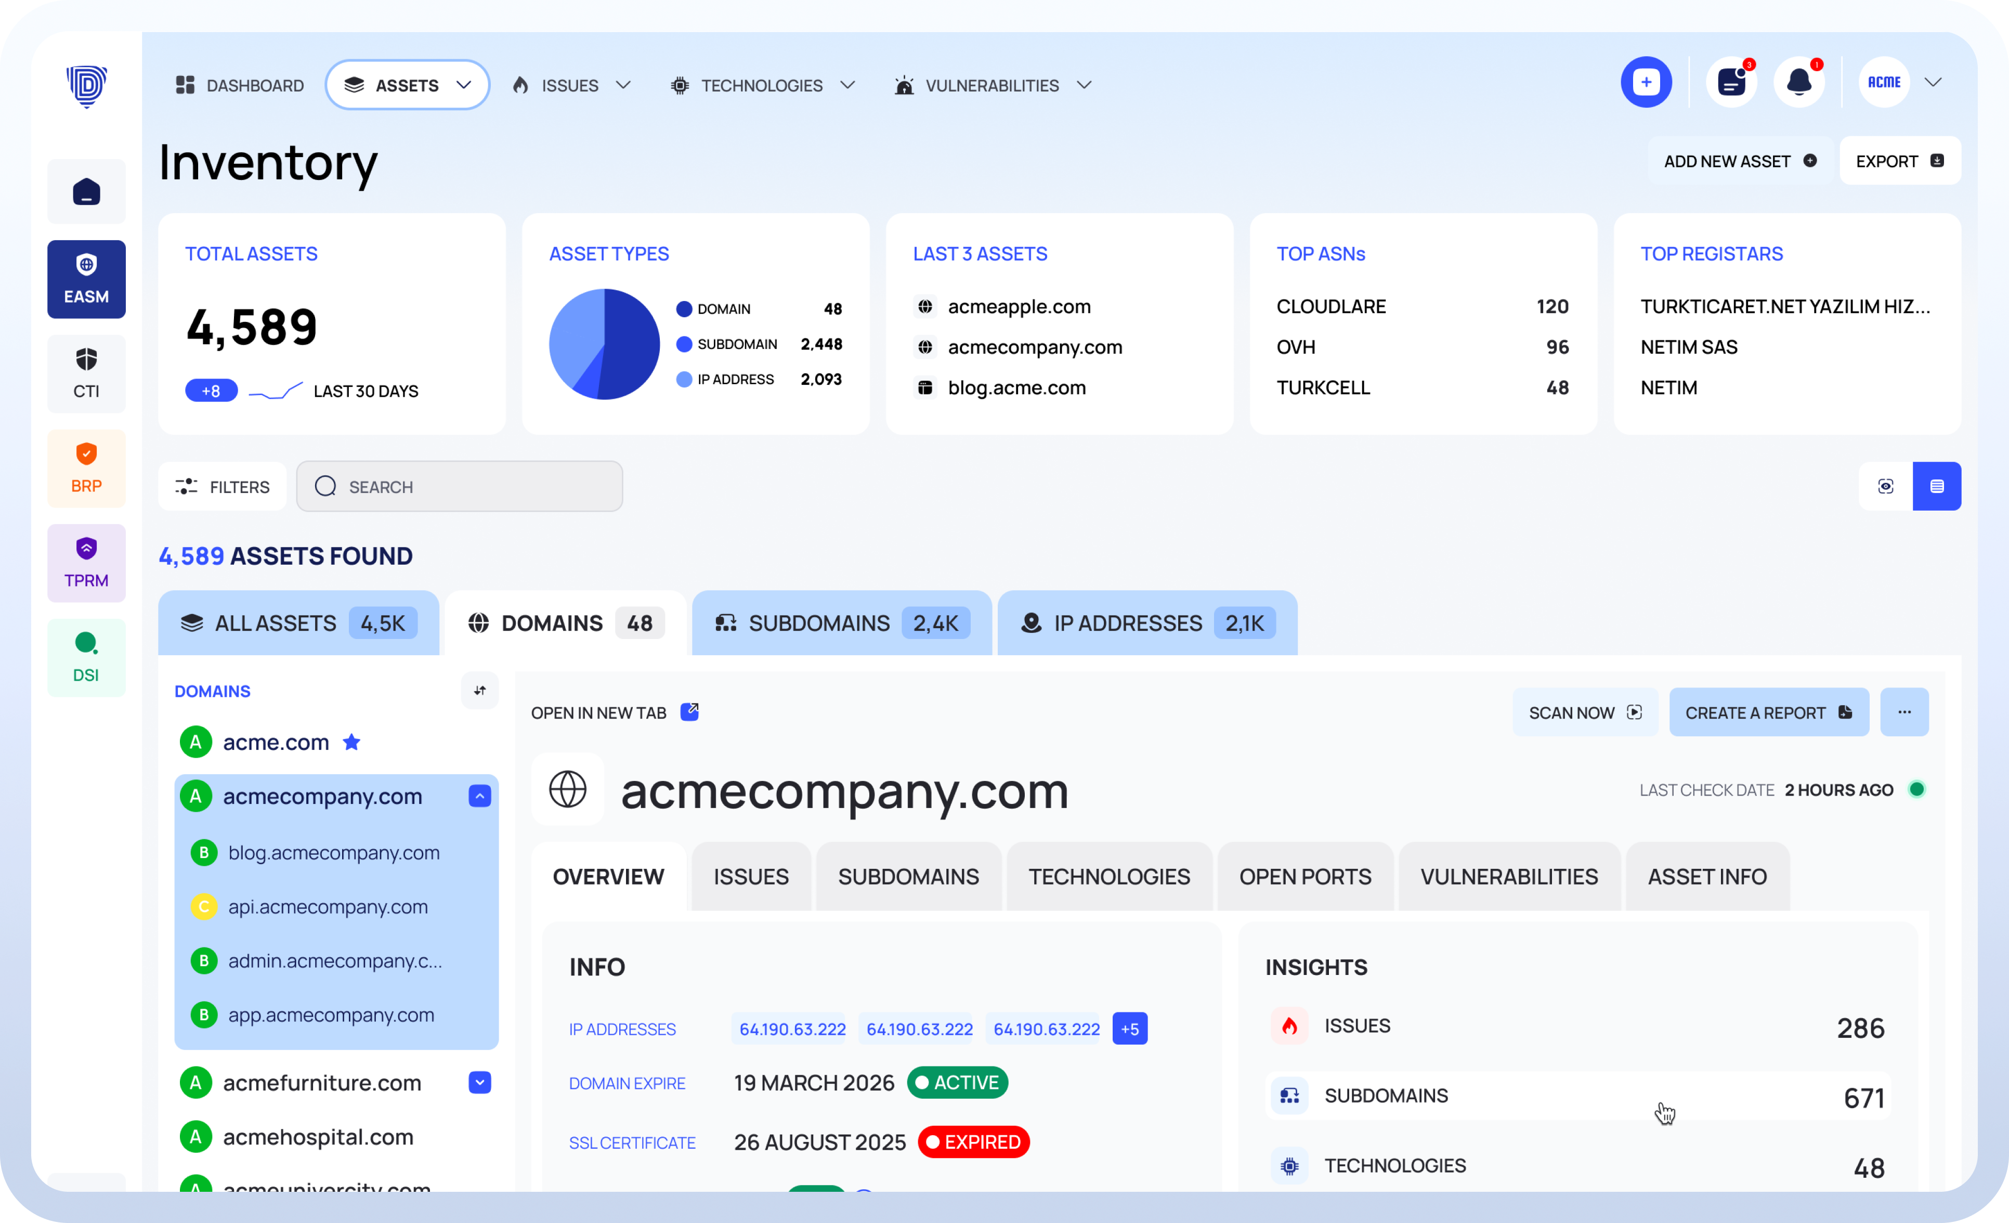The width and height of the screenshot is (2009, 1223).
Task: Switch to the Subdomains 2,4K tab
Action: (841, 624)
